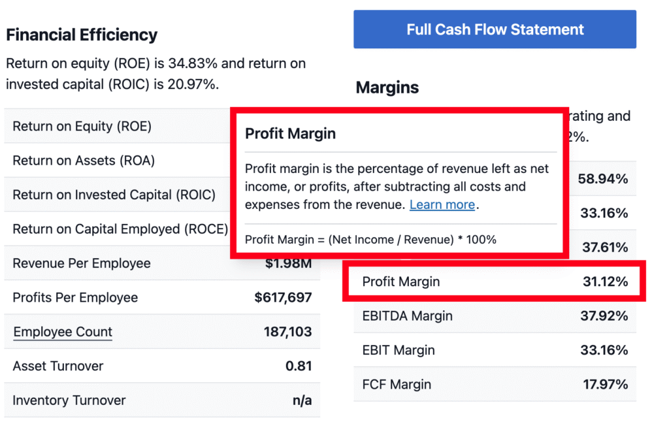This screenshot has width=669, height=437.
Task: Click the $617,697 profits per employee value
Action: [x=283, y=298]
